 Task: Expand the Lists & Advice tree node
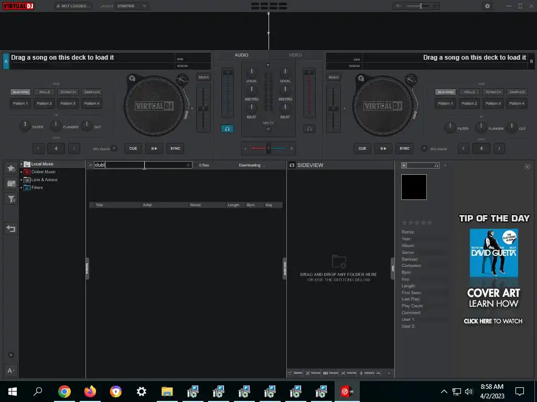21,180
